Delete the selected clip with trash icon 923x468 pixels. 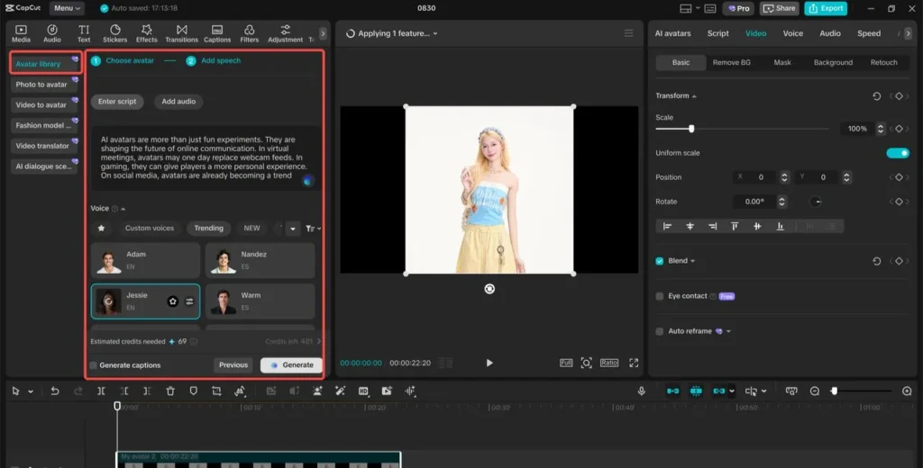click(x=170, y=391)
